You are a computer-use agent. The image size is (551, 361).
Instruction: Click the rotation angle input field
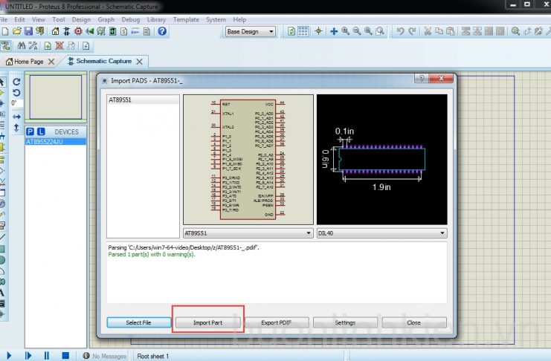[17, 103]
